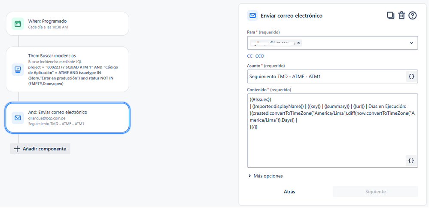Click the Enviar correo electrónico panel title

coord(292,15)
